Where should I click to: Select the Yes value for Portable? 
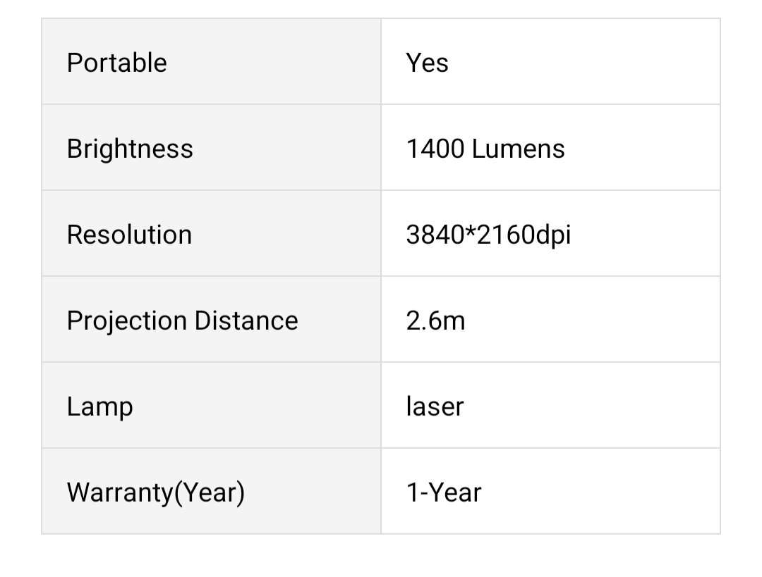coord(427,63)
